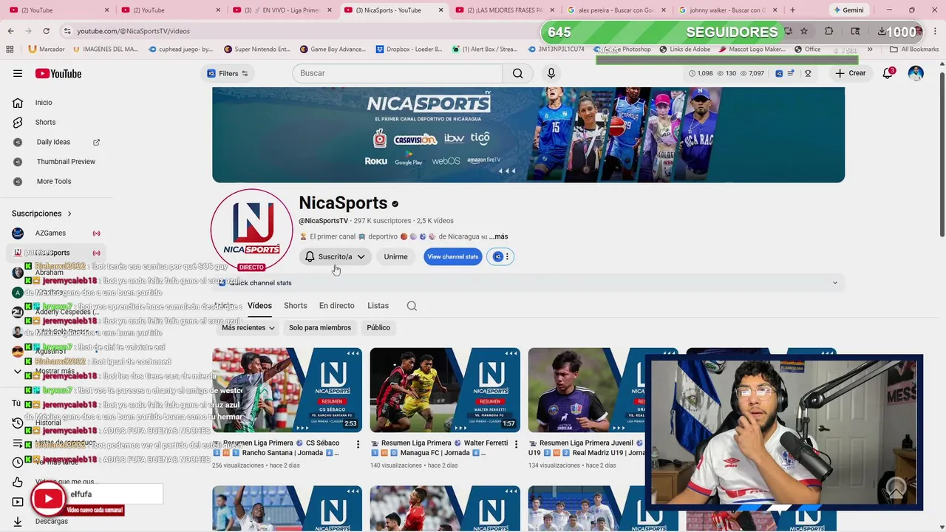Start voice search with microphone
This screenshot has height=532, width=946.
point(551,73)
